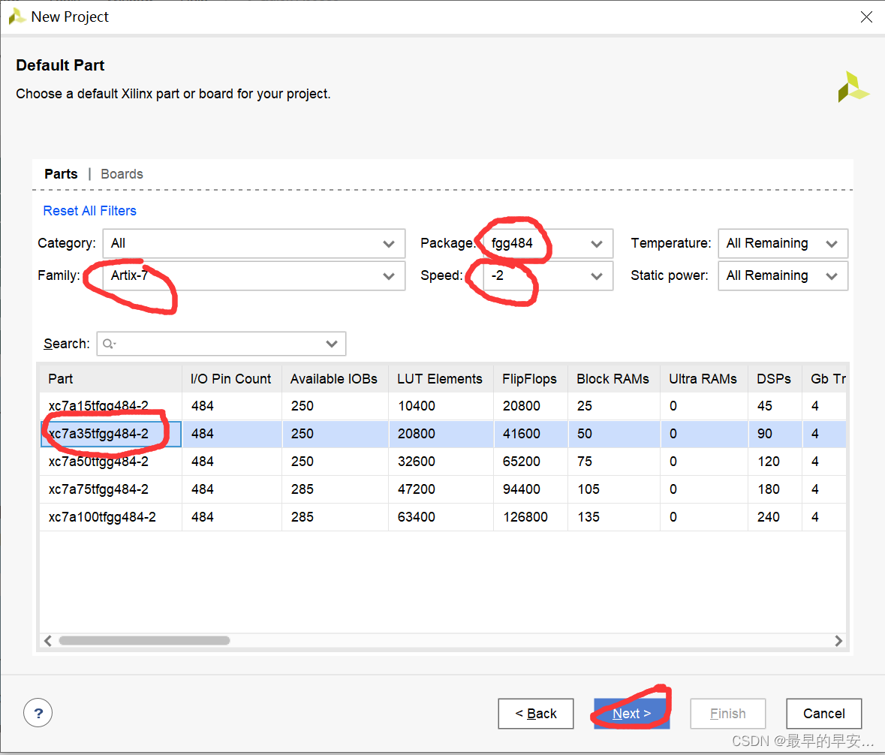The width and height of the screenshot is (885, 755).
Task: Open the Static power dropdown
Action: pyautogui.click(x=782, y=275)
